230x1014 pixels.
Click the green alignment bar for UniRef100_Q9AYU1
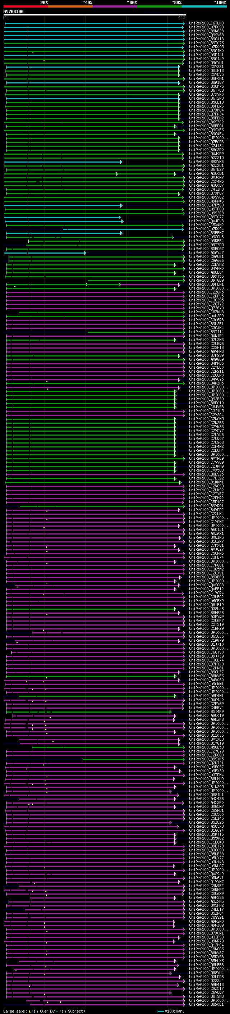pyautogui.click(x=94, y=63)
